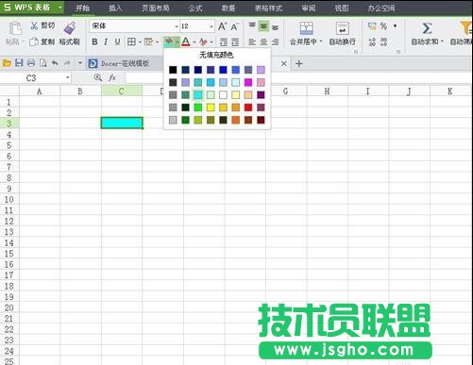Image resolution: width=473 pixels, height=365 pixels.
Task: Open the 审阅 (Review) tab
Action: [x=309, y=8]
